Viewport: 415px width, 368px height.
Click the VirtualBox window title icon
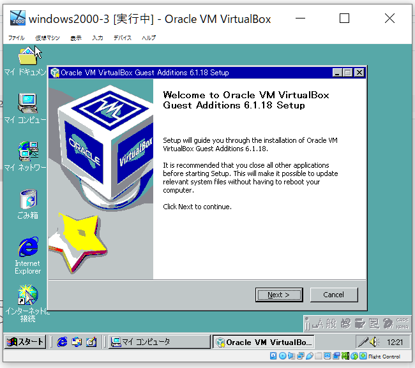[18, 18]
